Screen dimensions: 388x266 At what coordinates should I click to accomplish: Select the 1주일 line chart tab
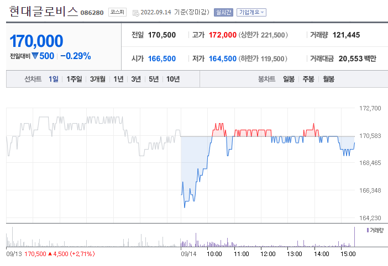coord(74,79)
